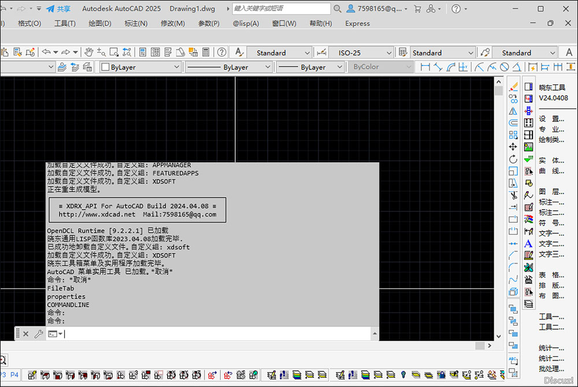Select the Move tool icon

pyautogui.click(x=513, y=147)
